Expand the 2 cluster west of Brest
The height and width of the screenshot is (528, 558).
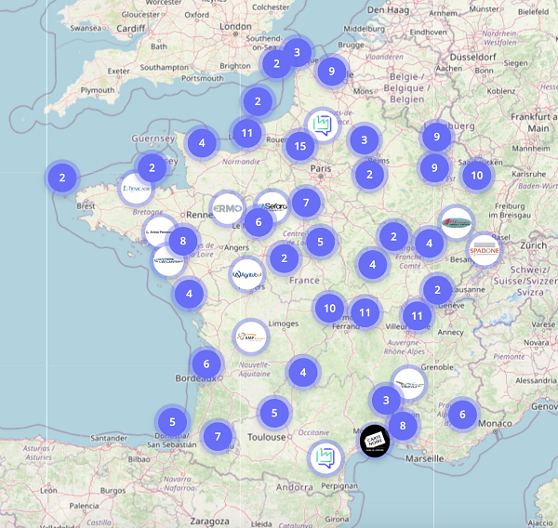point(61,177)
